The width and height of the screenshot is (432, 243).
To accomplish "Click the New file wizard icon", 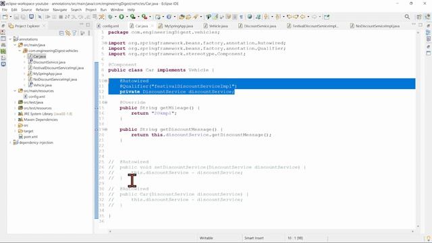I will (5, 17).
